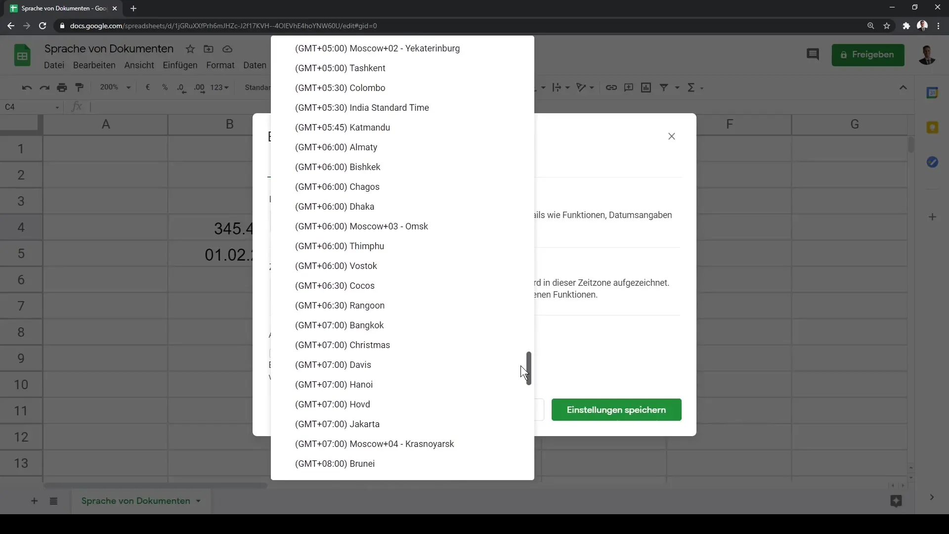Screen dimensions: 949x534
Task: Choose (GMT+05:45) Katmandu option
Action: (402, 128)
